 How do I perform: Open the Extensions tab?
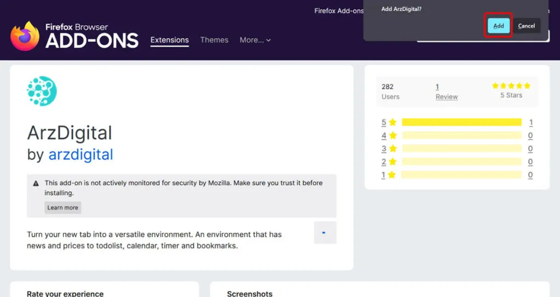point(170,40)
